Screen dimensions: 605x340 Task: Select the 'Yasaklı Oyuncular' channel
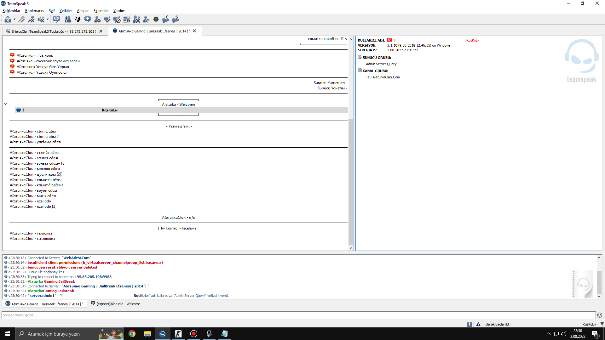[x=42, y=72]
